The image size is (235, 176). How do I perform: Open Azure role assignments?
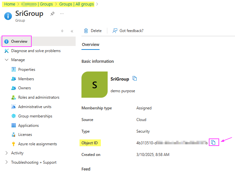pos(37,144)
